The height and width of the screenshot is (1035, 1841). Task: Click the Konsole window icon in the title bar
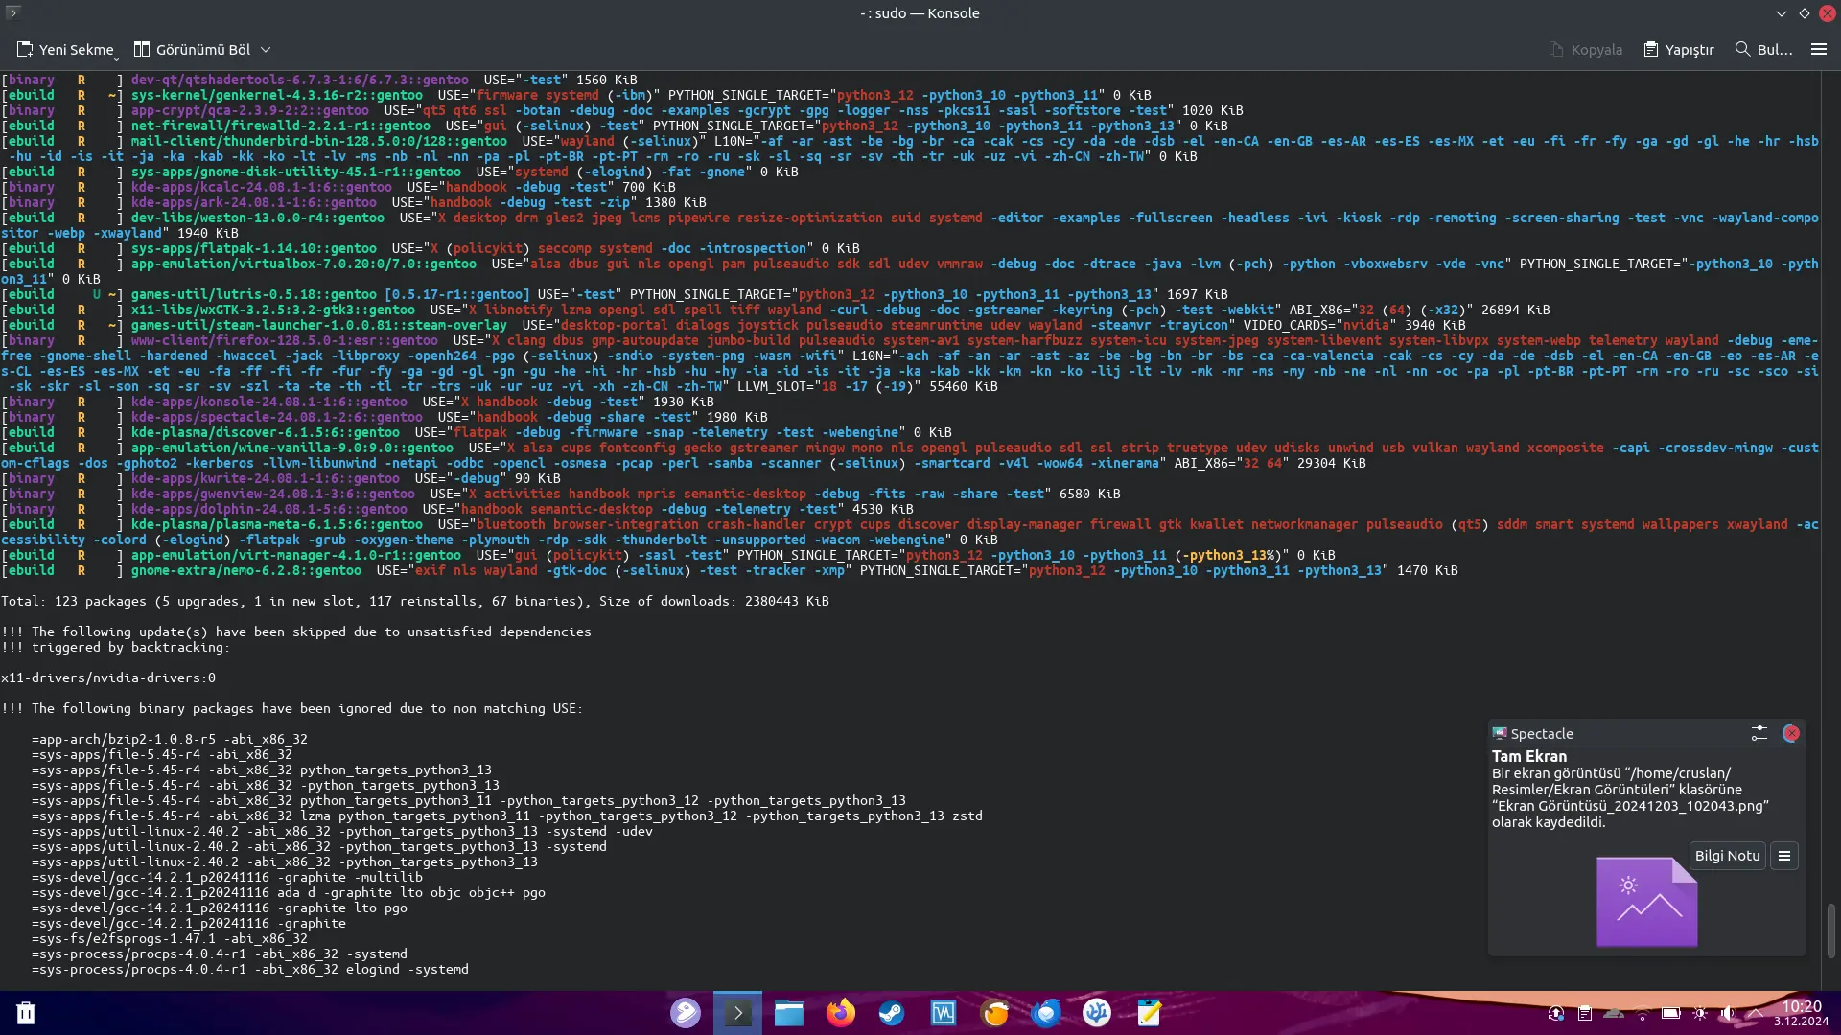click(12, 12)
